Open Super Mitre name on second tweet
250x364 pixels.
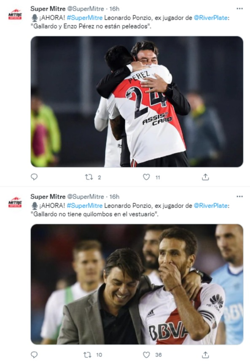48,197
